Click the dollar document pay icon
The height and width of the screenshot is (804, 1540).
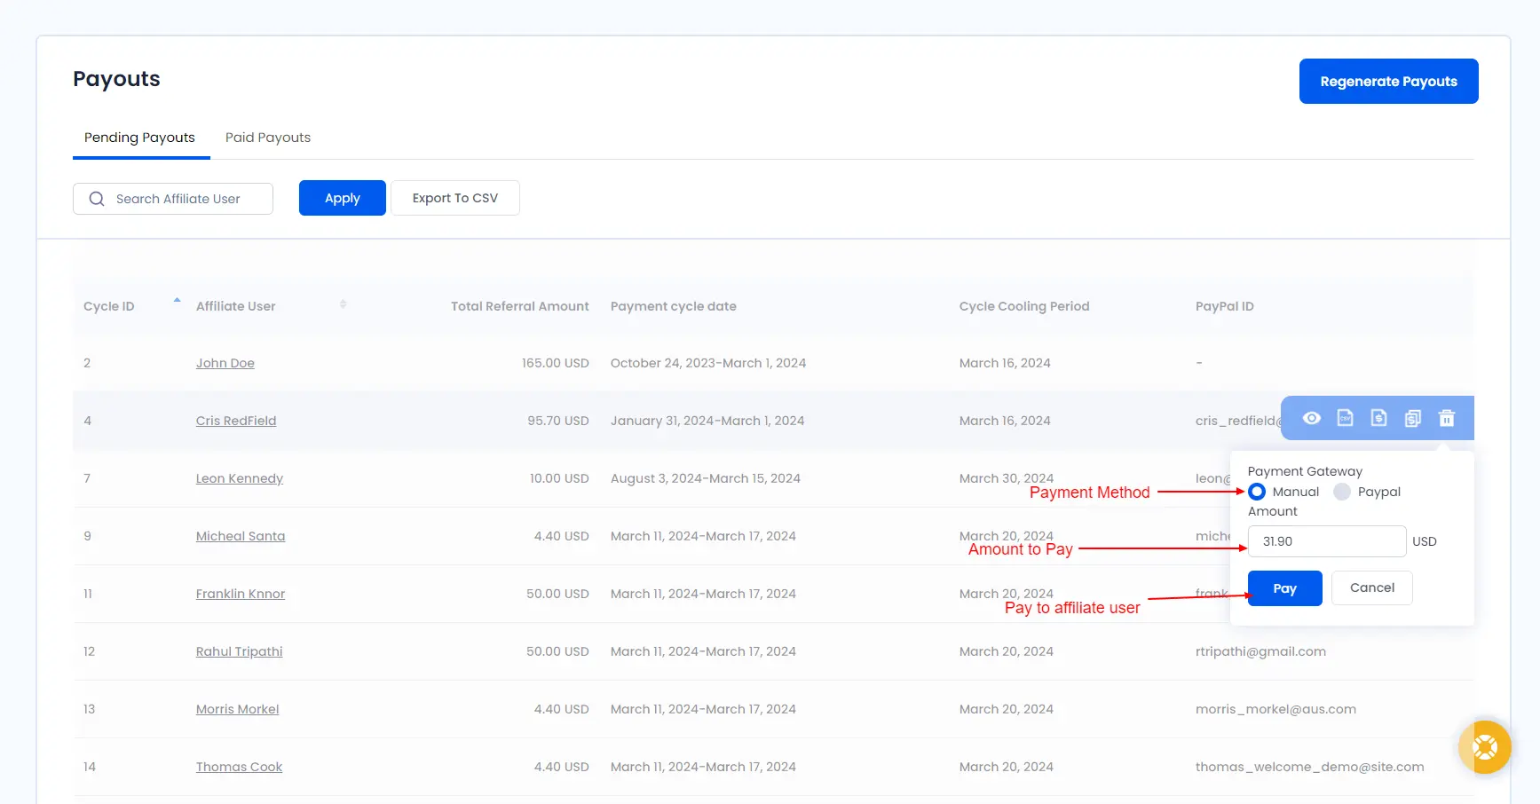pos(1378,418)
